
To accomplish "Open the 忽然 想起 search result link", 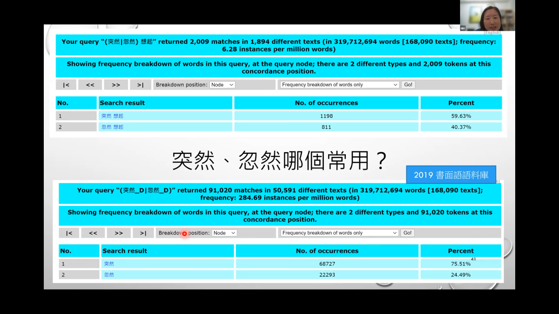I will (x=112, y=127).
